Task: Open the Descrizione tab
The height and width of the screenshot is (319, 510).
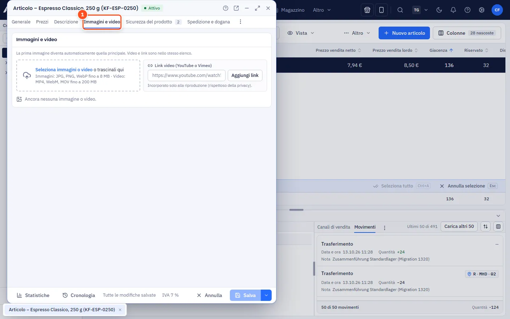Action: (66, 22)
